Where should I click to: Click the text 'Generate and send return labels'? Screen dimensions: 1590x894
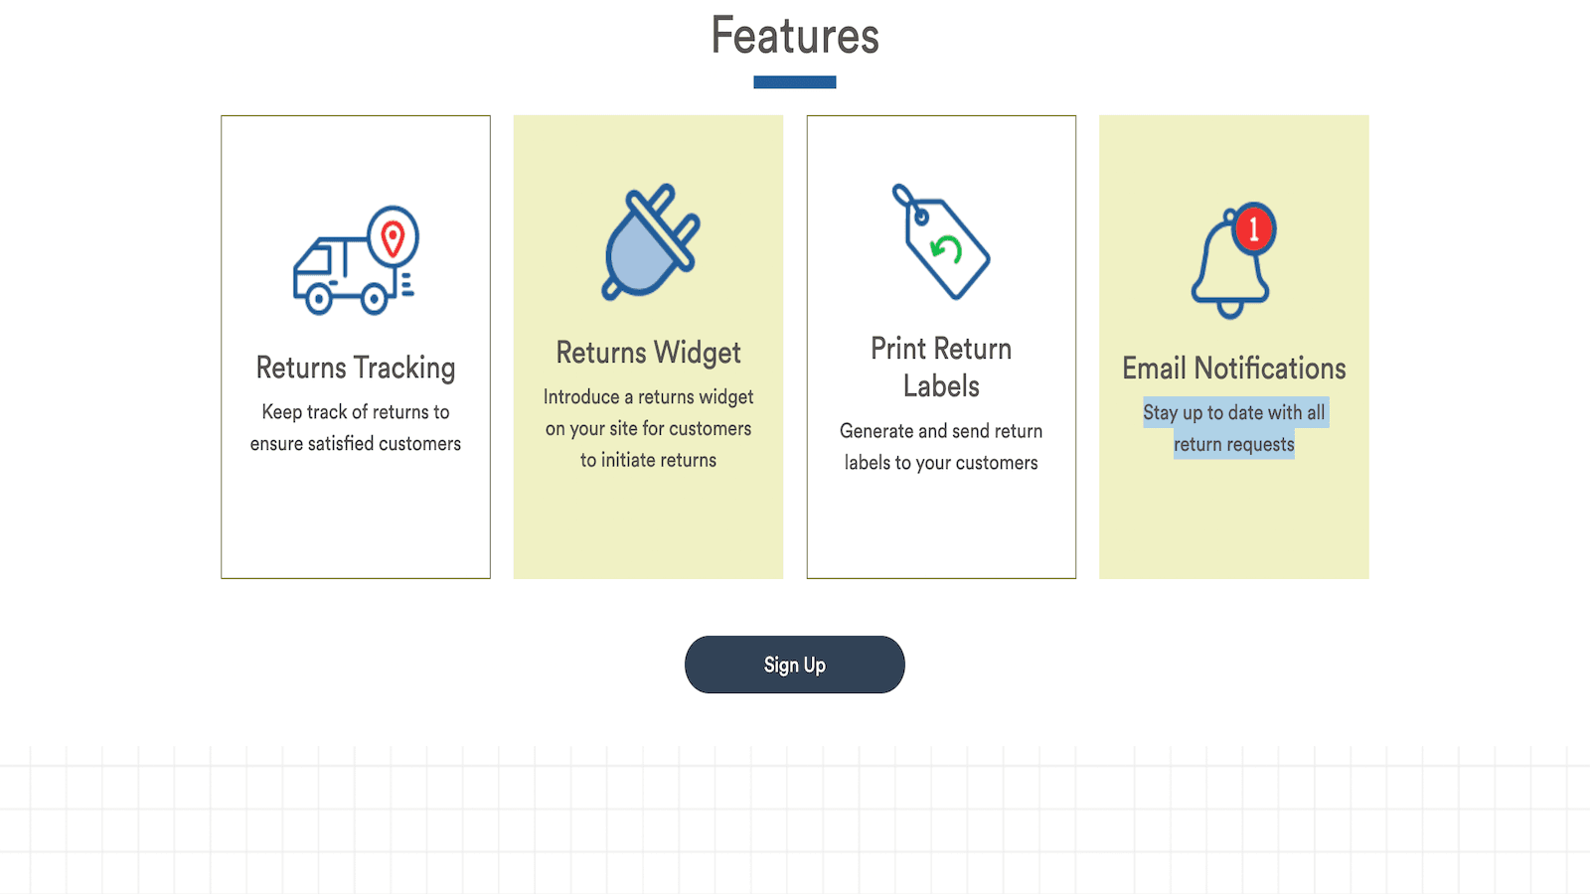[940, 446]
